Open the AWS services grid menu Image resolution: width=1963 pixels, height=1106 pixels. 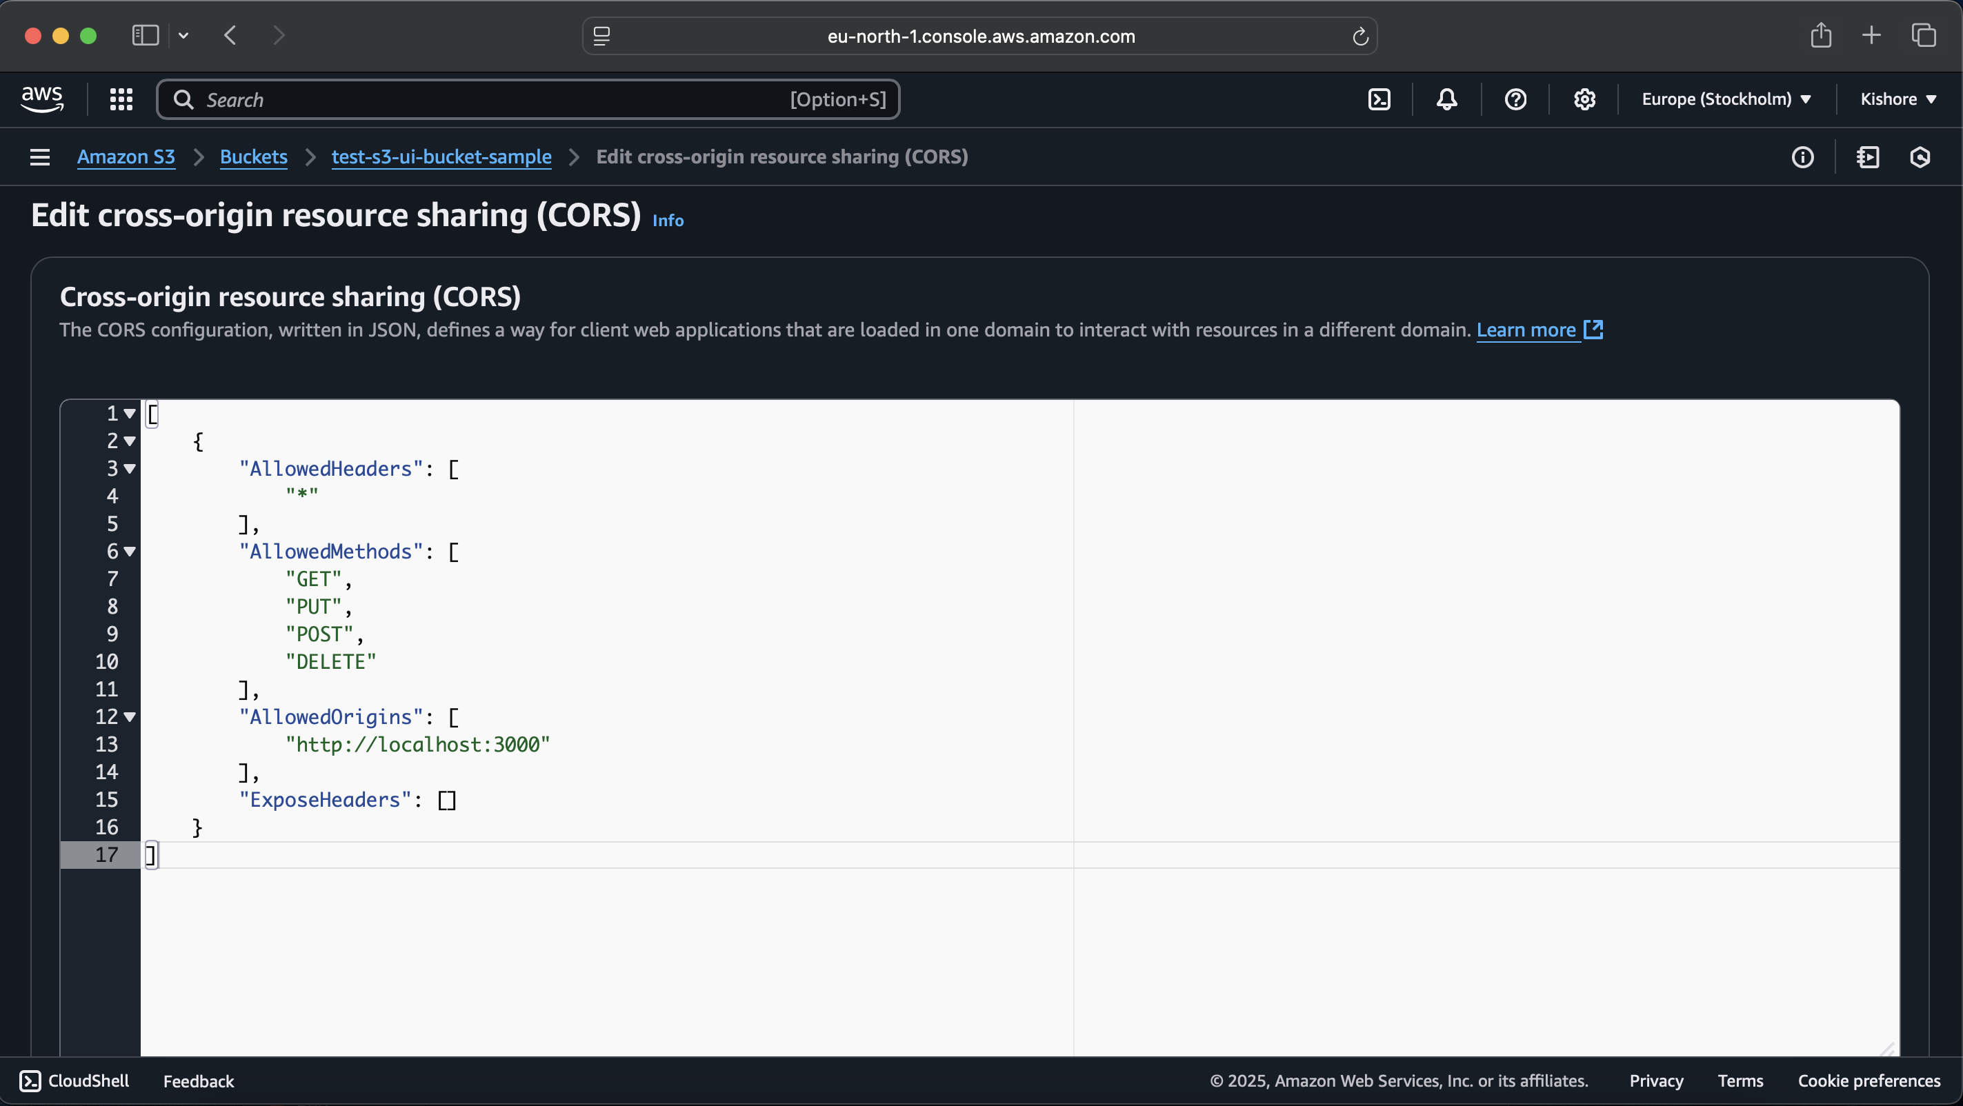pyautogui.click(x=121, y=100)
